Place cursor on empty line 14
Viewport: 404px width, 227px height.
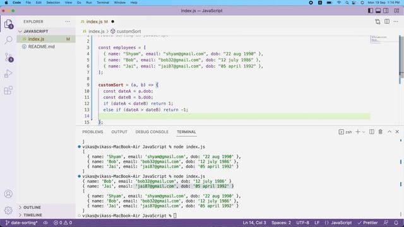click(234, 116)
